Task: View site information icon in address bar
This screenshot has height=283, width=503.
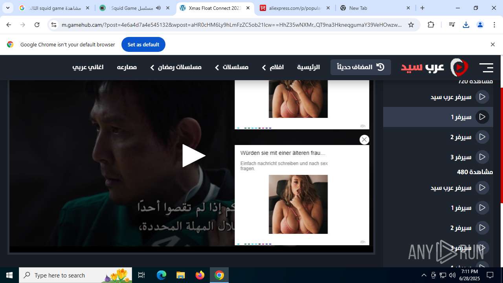Action: click(x=54, y=25)
